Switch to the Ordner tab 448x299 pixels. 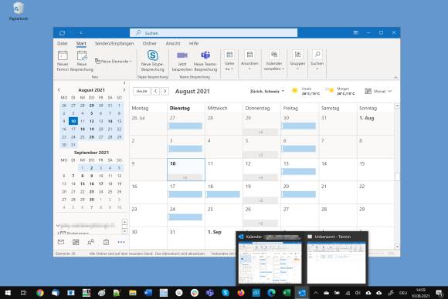coord(149,43)
